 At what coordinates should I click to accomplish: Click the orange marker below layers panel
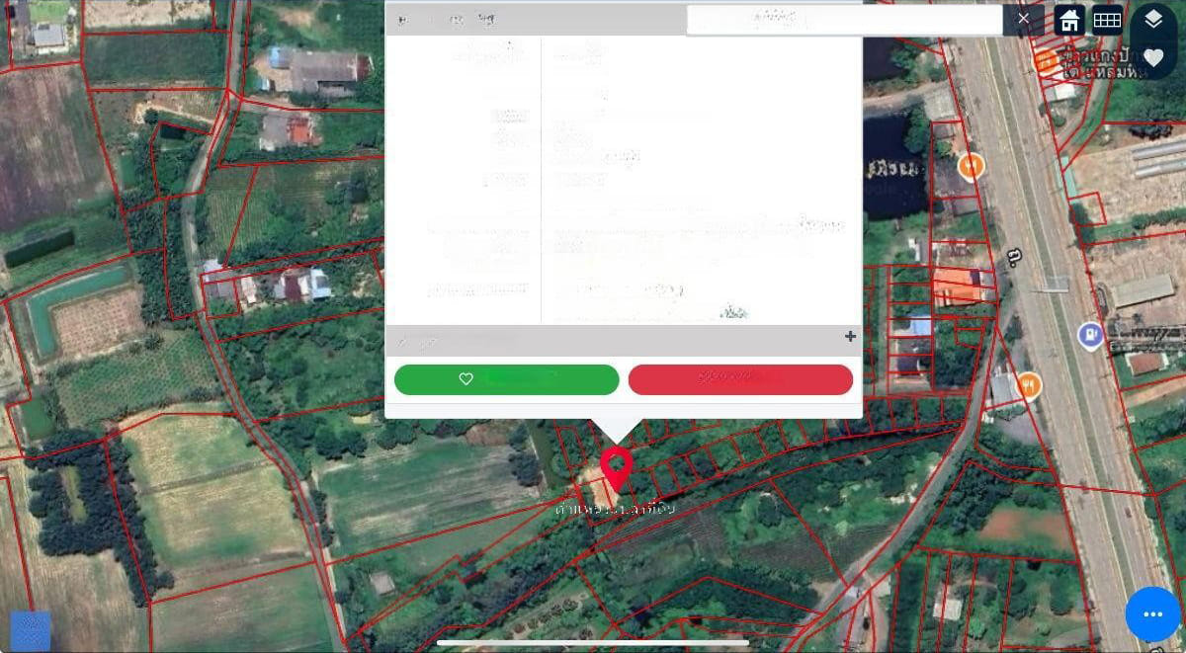tap(1045, 61)
